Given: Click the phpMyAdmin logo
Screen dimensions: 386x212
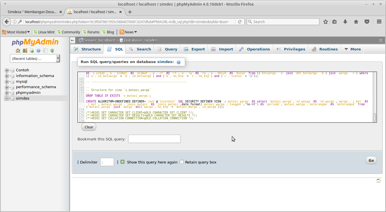Looking at the screenshot, I should 35,42.
